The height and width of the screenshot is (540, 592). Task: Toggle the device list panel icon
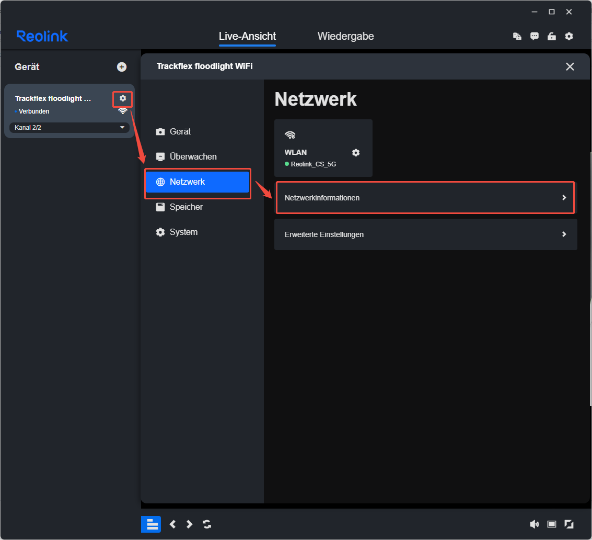[x=151, y=524]
